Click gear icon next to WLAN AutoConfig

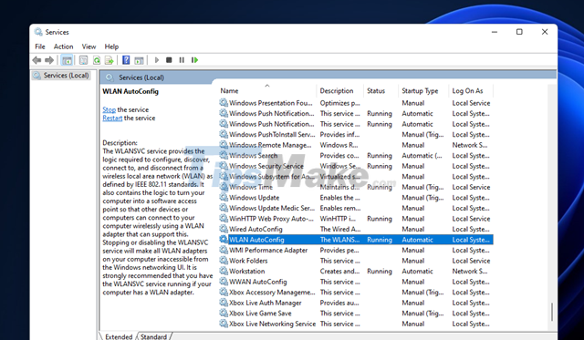click(x=224, y=240)
